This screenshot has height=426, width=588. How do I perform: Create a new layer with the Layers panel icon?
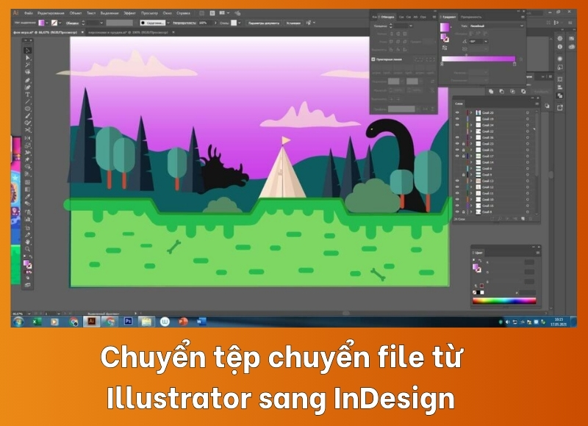click(523, 218)
